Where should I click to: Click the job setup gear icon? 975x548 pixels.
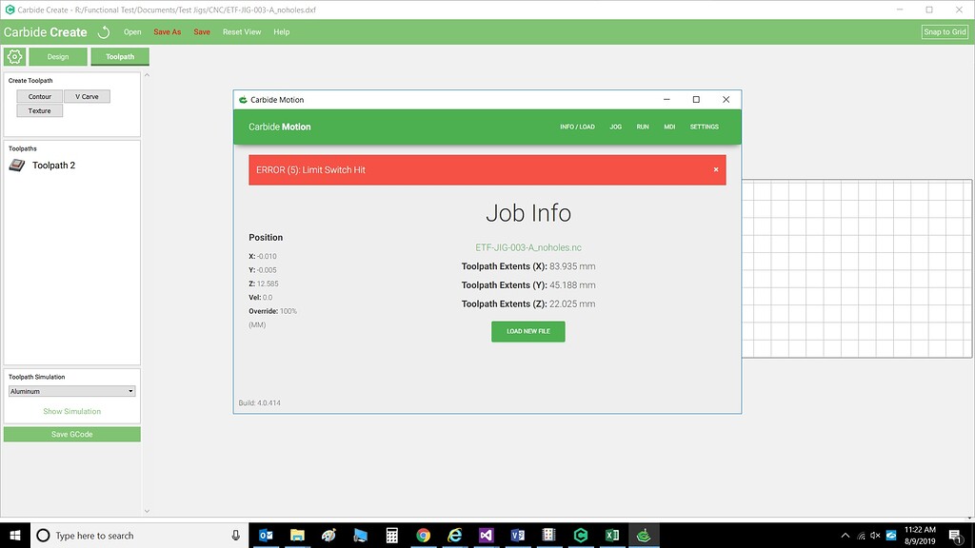coord(14,57)
